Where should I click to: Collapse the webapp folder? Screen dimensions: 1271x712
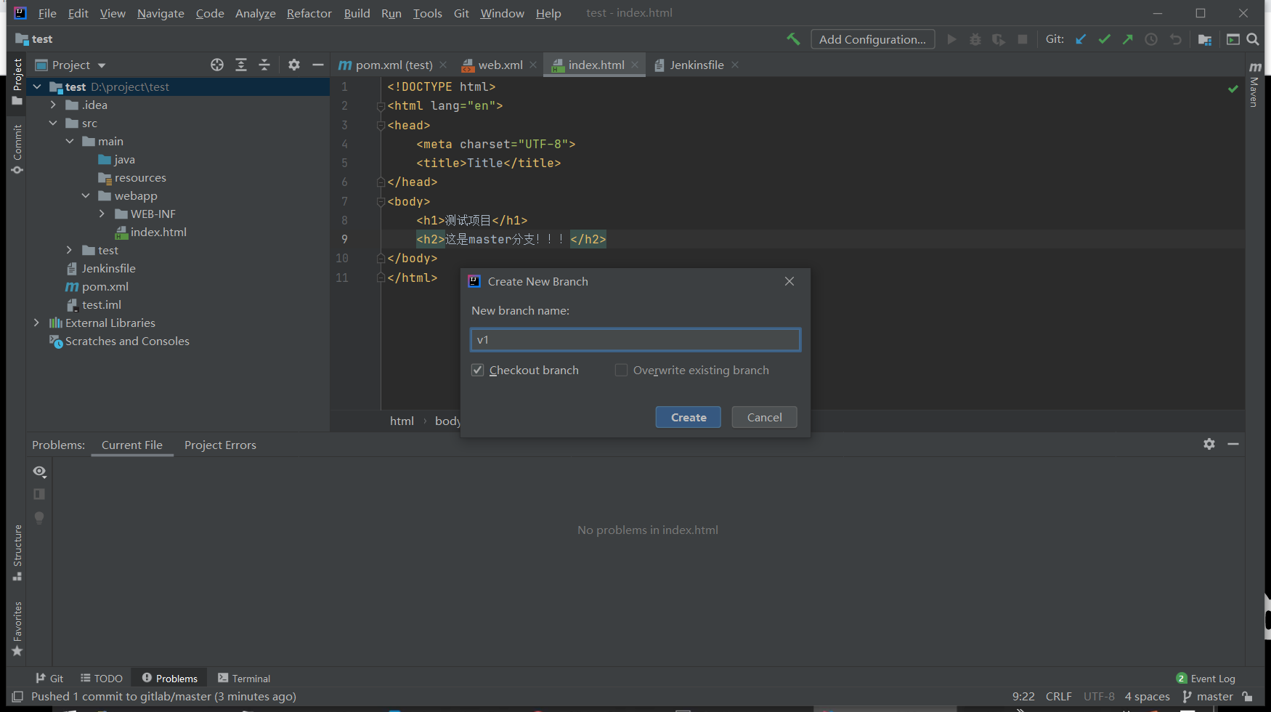[86, 195]
